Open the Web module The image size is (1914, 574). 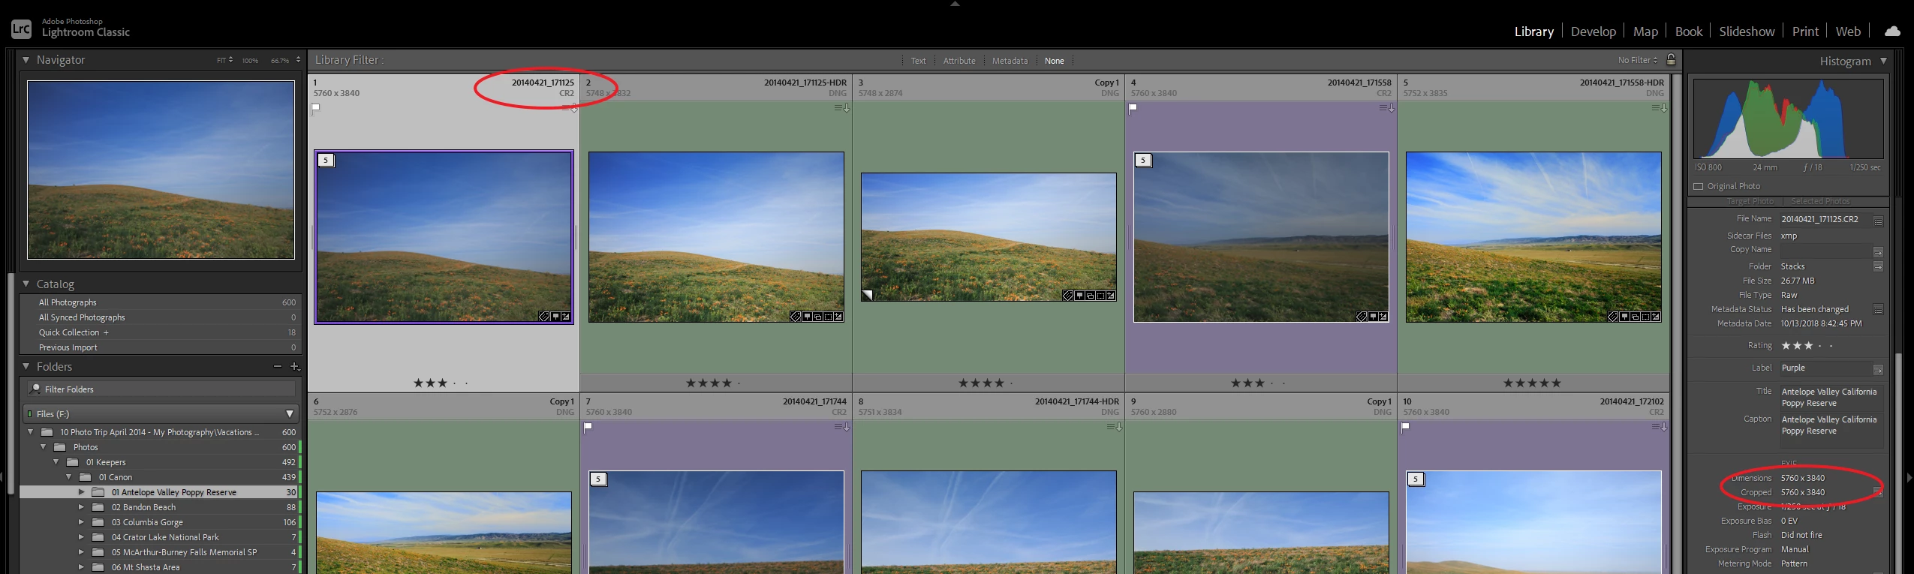pyautogui.click(x=1848, y=32)
